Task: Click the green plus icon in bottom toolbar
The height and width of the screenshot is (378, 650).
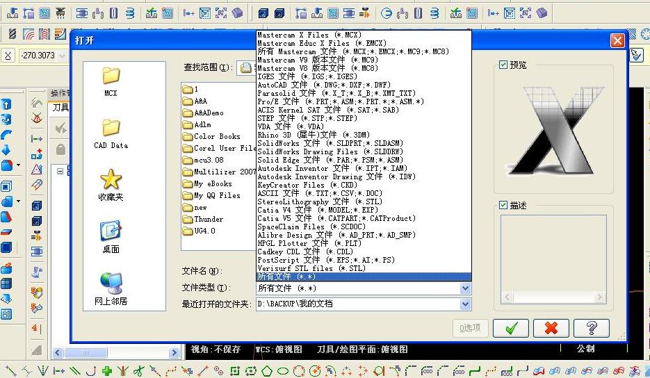Action: [x=107, y=371]
